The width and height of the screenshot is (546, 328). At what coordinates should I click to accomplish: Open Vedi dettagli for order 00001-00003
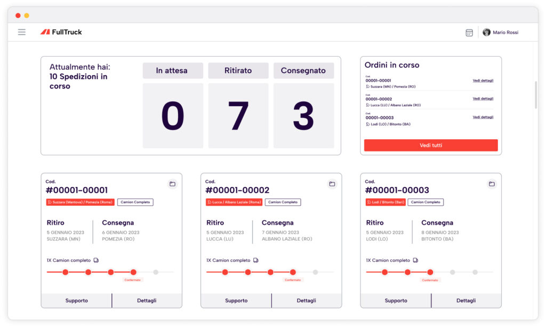pyautogui.click(x=483, y=117)
